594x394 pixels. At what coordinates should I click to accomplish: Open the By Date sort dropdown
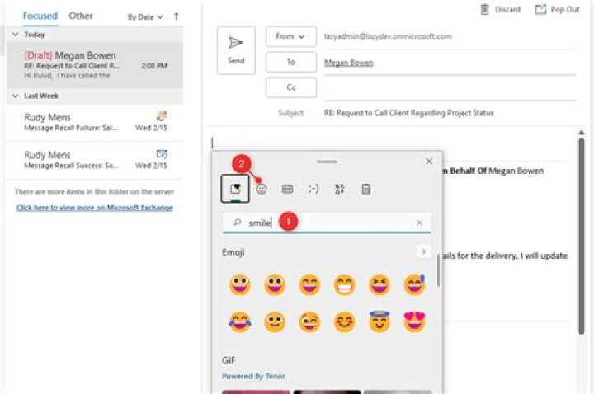[145, 16]
